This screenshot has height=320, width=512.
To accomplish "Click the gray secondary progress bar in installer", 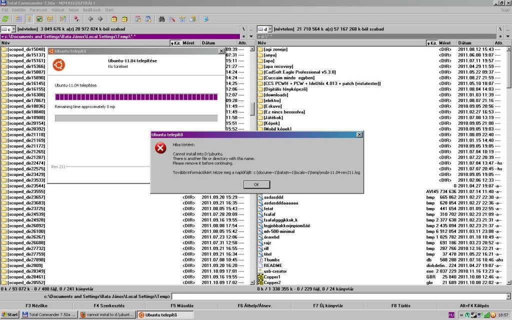I will [136, 118].
